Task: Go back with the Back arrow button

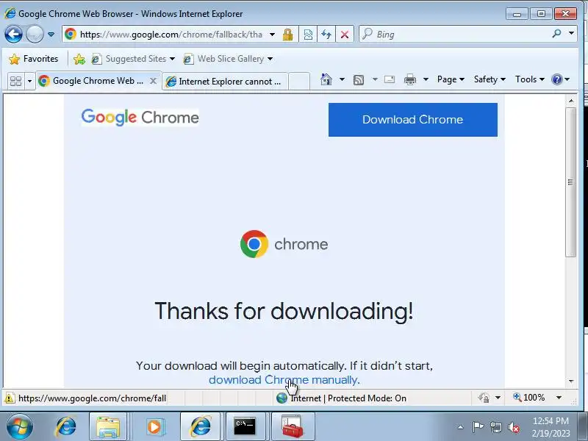Action: (x=13, y=35)
